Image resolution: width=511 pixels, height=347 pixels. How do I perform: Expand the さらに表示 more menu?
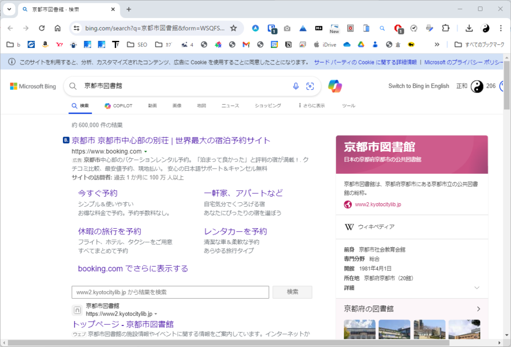pos(311,106)
